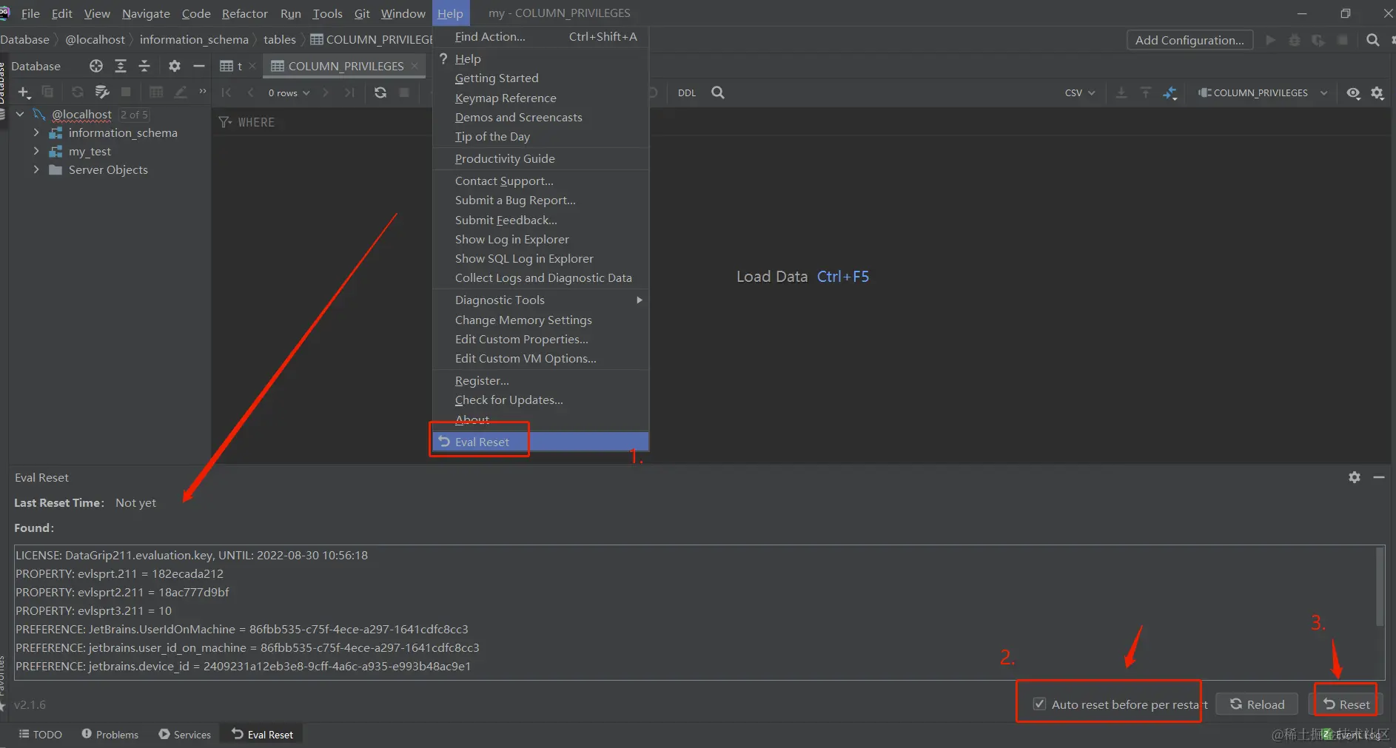Click the grid search magnifier icon
The width and height of the screenshot is (1396, 748).
[x=718, y=92]
